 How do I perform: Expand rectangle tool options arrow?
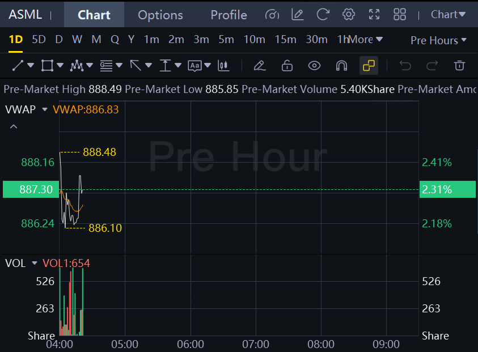click(60, 65)
